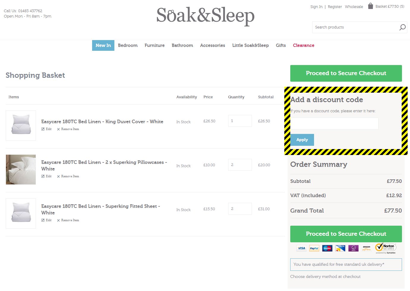Select the Bathroom navigation item
The height and width of the screenshot is (291, 410).
pos(182,45)
